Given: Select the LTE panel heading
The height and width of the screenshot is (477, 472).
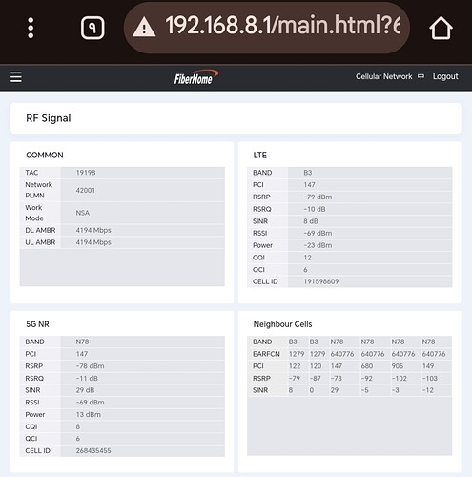Looking at the screenshot, I should coord(260,155).
